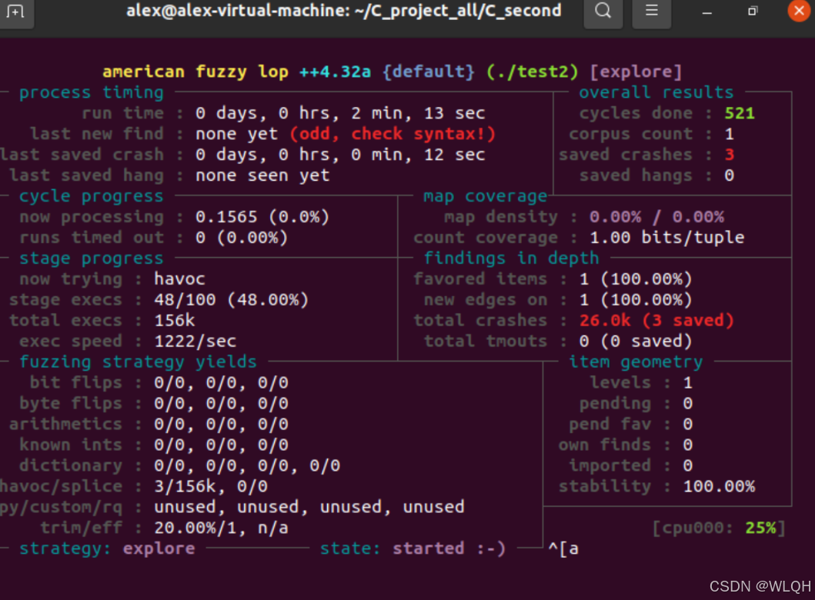The image size is (815, 600).
Task: Select the exec speed 1222/sec value
Action: (x=195, y=342)
